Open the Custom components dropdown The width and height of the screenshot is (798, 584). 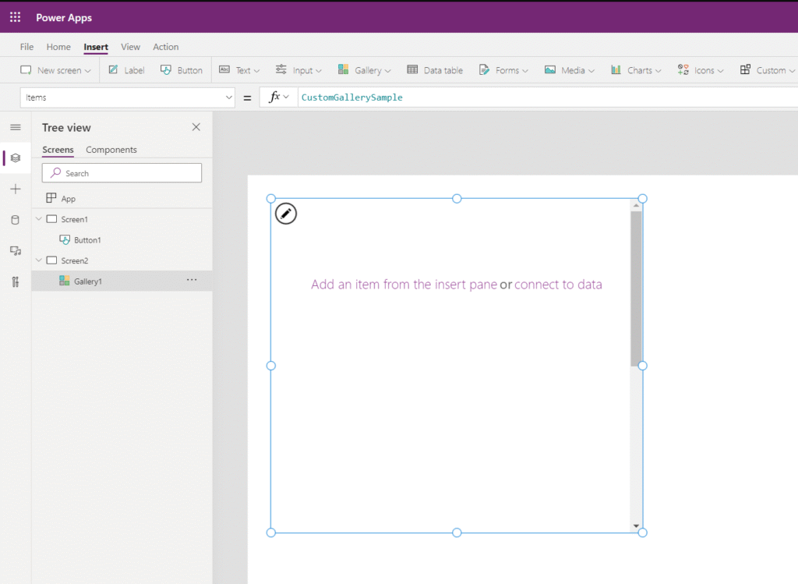coord(767,70)
